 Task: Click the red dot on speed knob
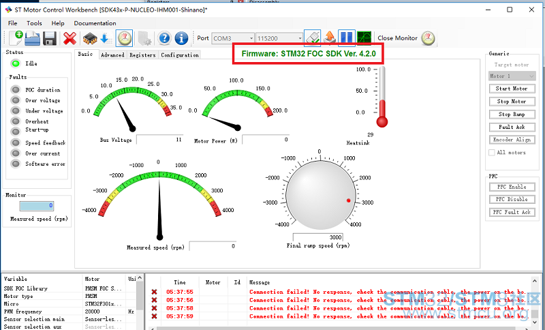(x=349, y=200)
